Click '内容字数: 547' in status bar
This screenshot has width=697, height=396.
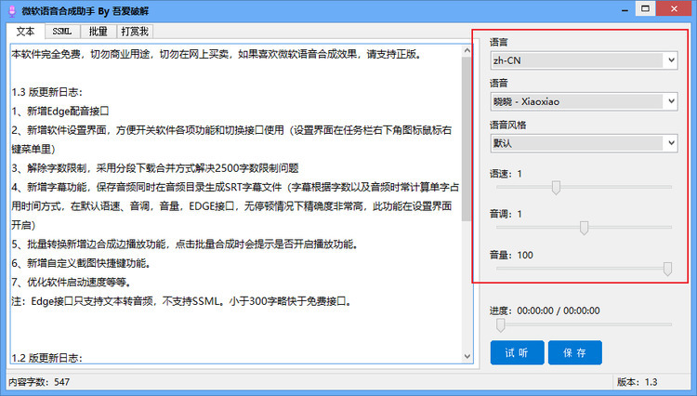tap(39, 382)
